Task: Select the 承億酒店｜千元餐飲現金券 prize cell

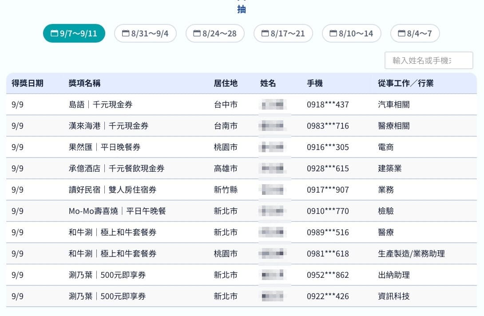Action: point(117,169)
